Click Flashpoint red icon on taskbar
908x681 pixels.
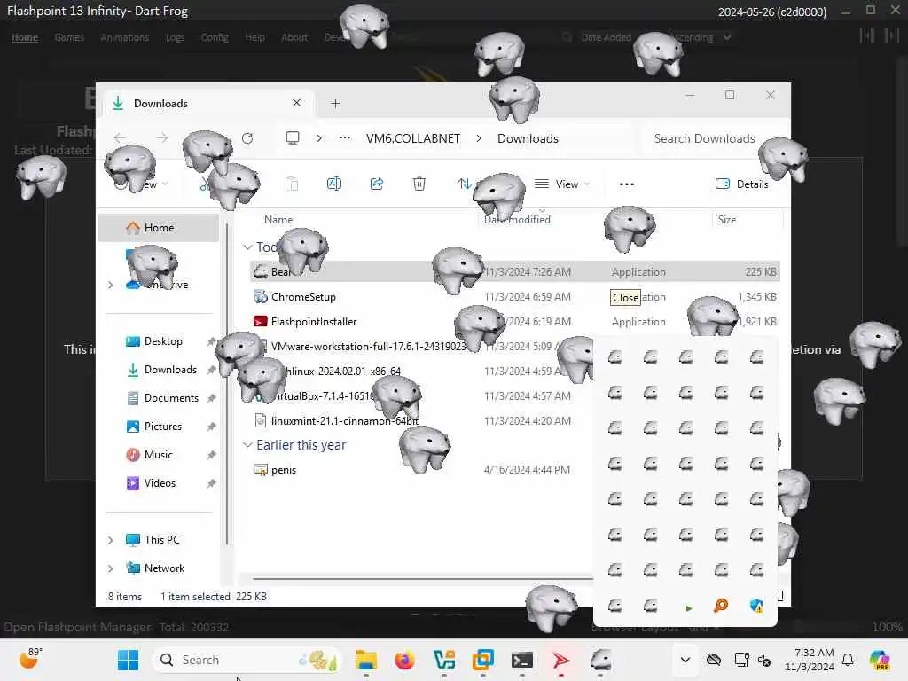coord(560,660)
